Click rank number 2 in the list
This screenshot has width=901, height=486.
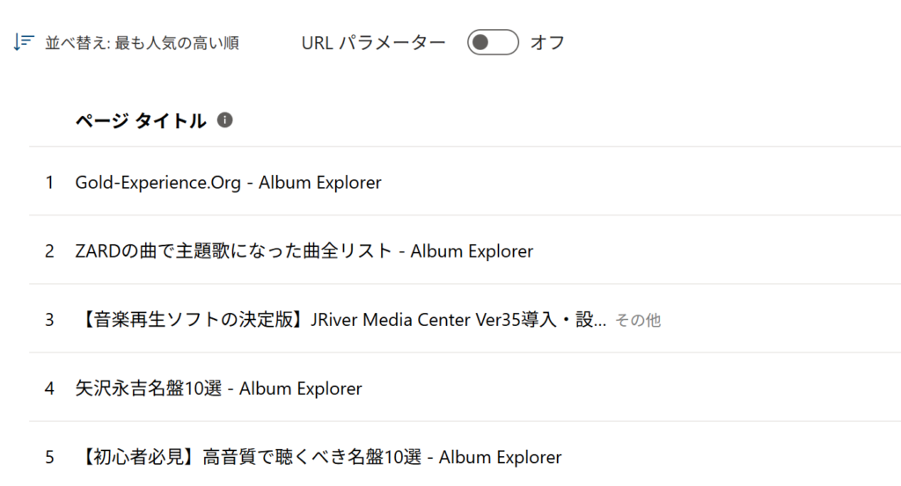[x=50, y=251]
